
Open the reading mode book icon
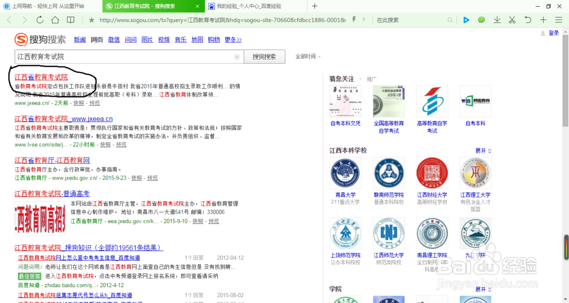click(71, 20)
